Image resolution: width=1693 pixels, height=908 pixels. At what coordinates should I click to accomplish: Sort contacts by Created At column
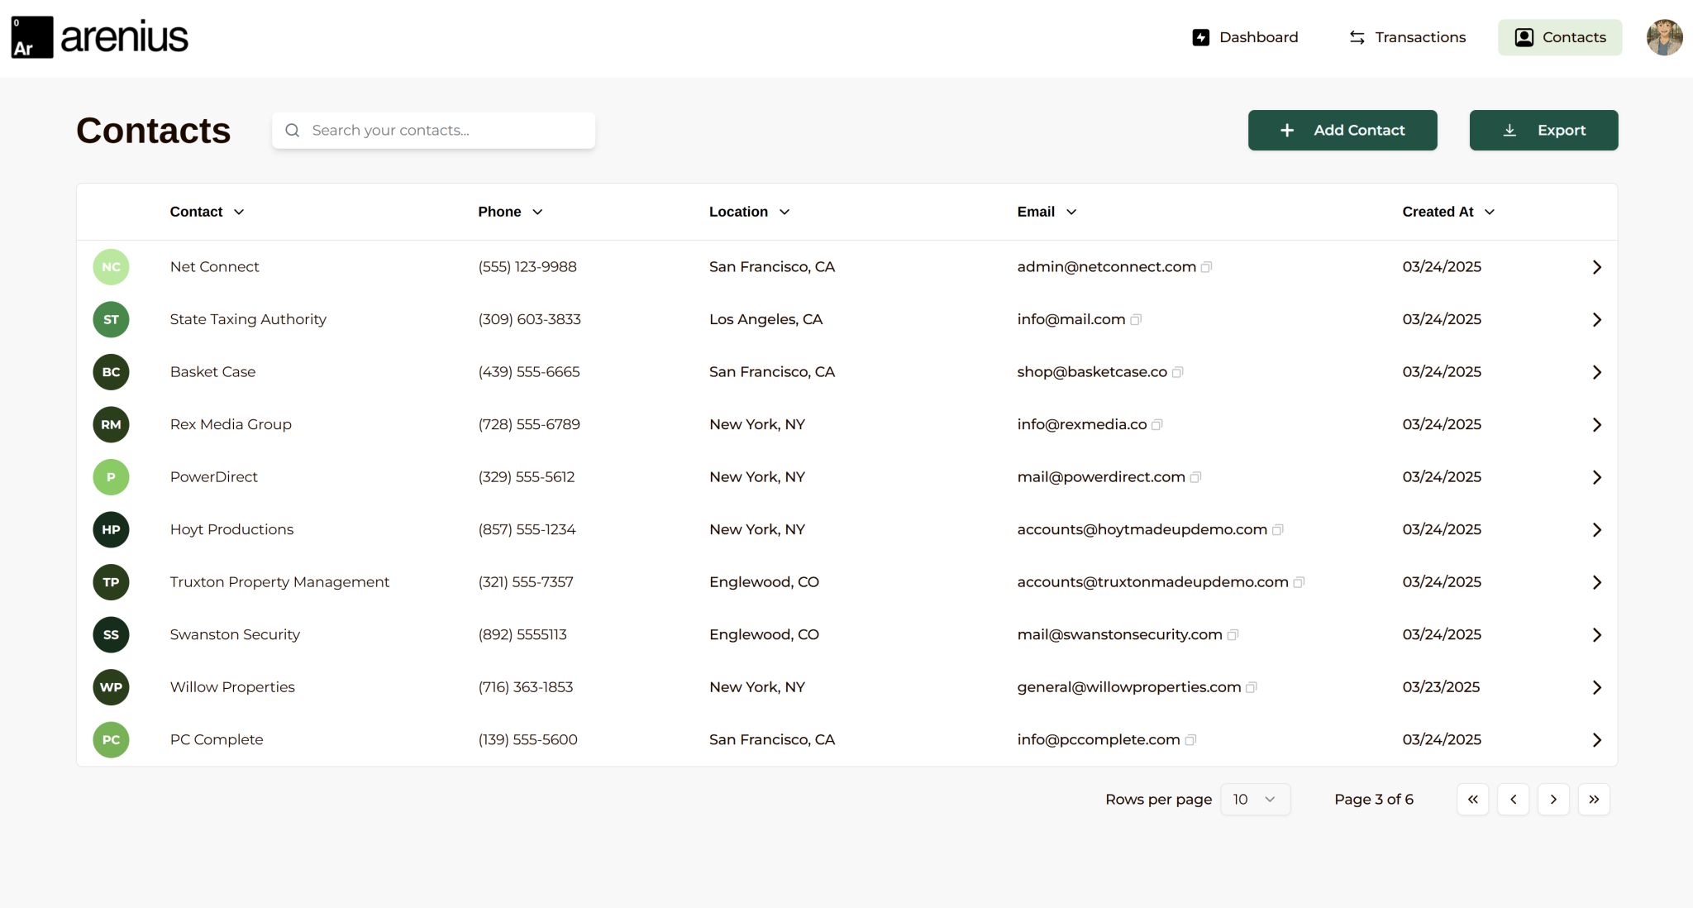click(x=1447, y=212)
